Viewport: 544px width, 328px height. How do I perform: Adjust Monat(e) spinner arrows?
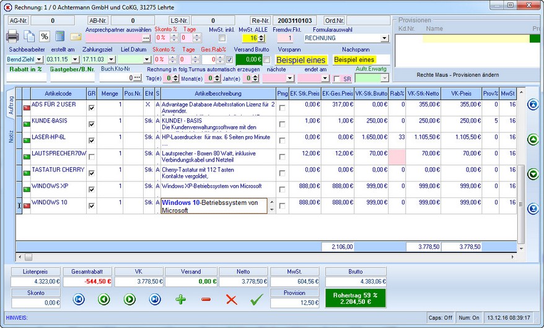[x=217, y=78]
